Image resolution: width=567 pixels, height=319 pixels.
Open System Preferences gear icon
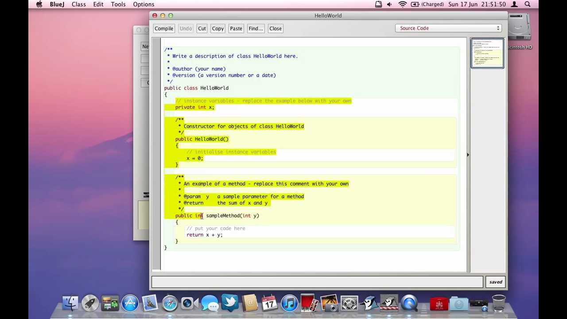pos(349,303)
